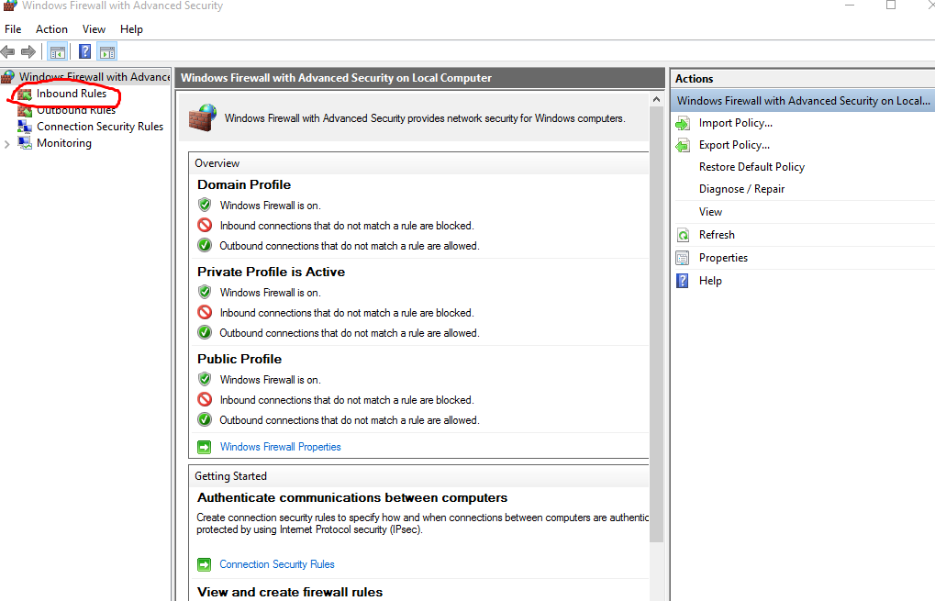The width and height of the screenshot is (935, 601).
Task: Click green arrow icon beside Windows Firewall Properties
Action: point(204,447)
